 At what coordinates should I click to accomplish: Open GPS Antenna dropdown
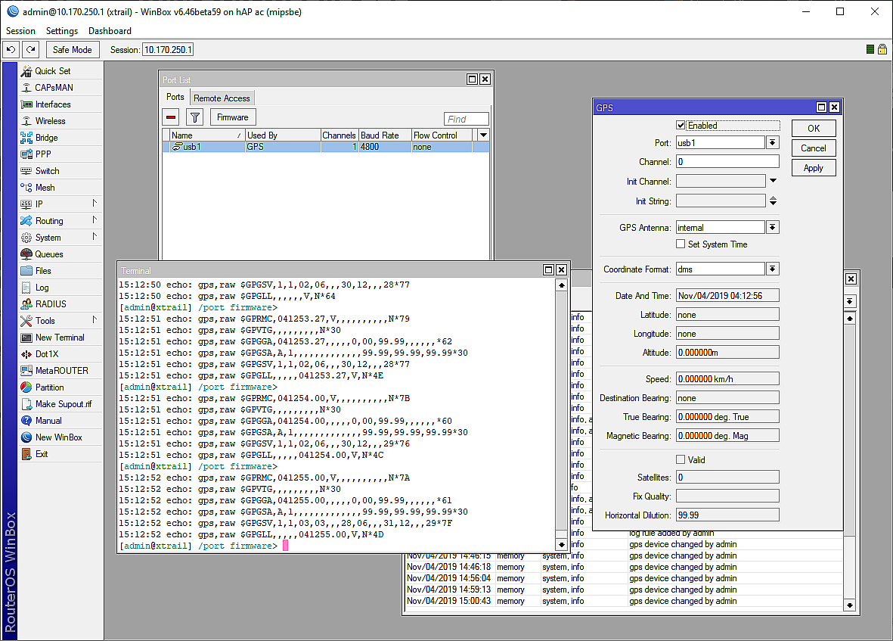click(x=772, y=227)
